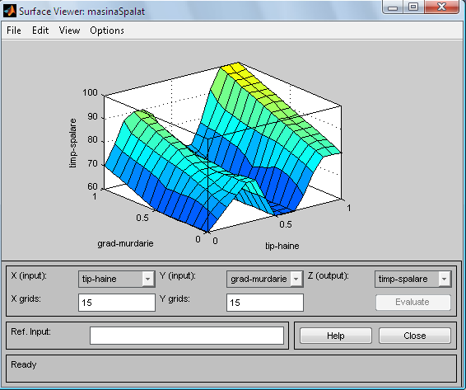466x390 pixels.
Task: Expand the X input tip-haine dropdown
Action: [147, 279]
